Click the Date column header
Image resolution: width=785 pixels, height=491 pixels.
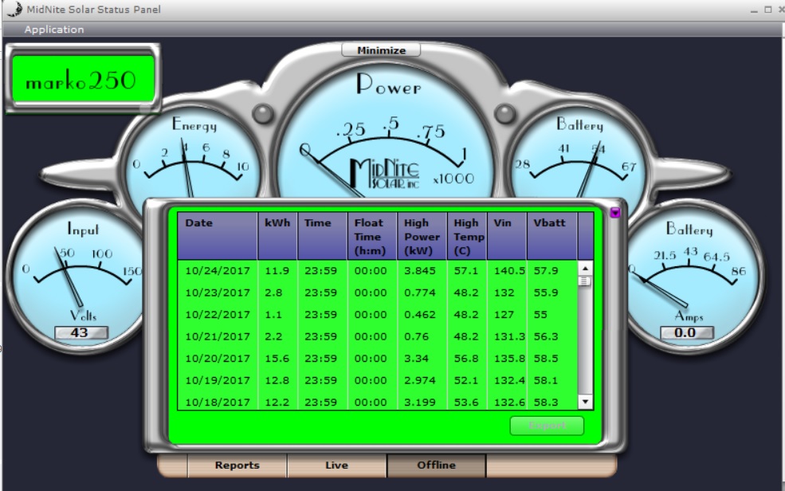click(218, 236)
